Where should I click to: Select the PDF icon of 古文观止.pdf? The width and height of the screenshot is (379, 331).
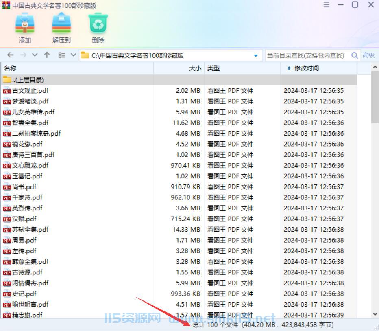pyautogui.click(x=6, y=90)
